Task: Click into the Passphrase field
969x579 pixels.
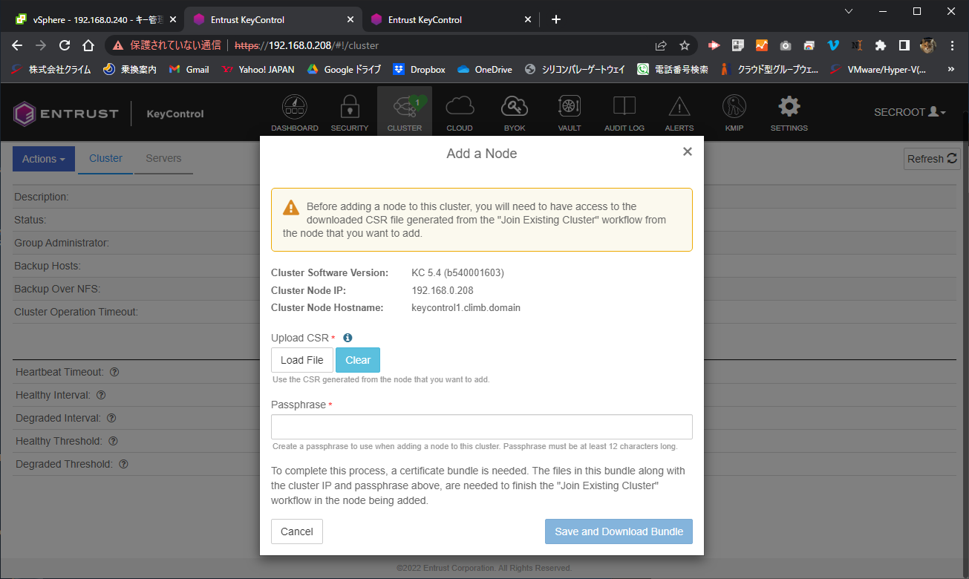Action: coord(482,427)
